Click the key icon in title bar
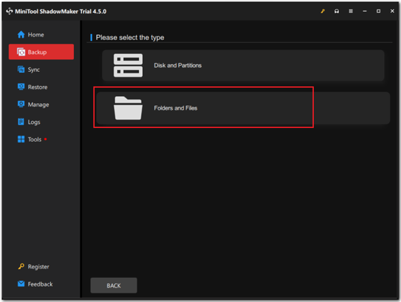This screenshot has height=302, width=401. click(323, 12)
